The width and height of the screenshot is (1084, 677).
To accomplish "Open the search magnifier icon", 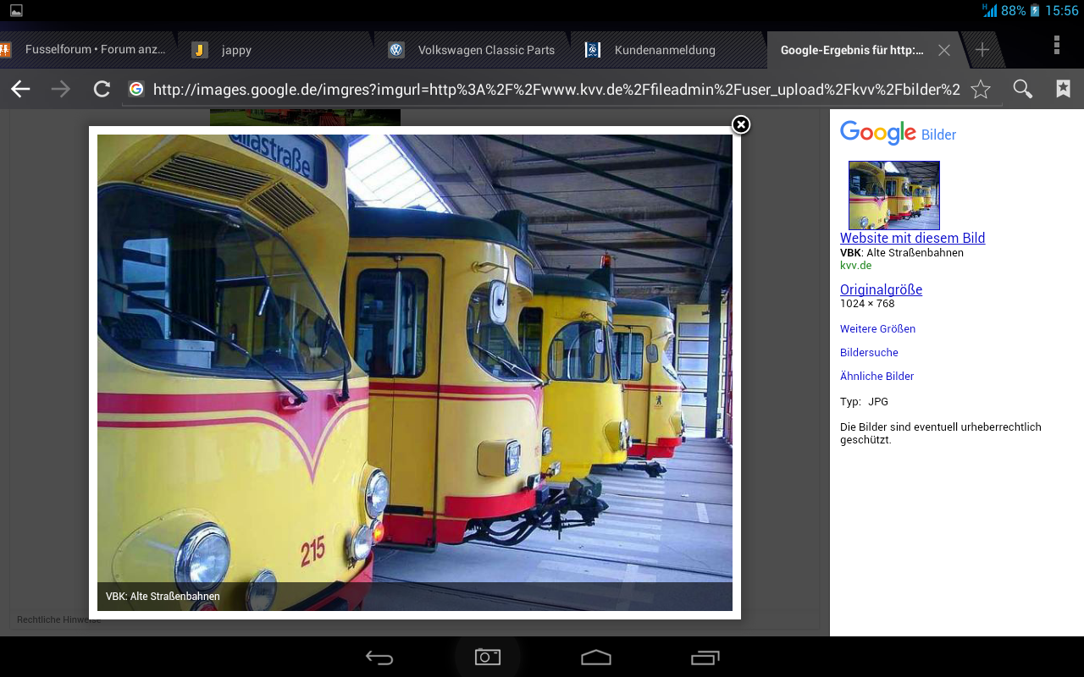I will click(1023, 89).
